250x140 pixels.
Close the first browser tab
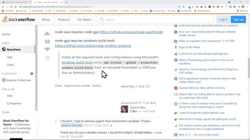30,2
